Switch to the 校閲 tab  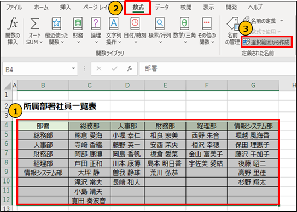(186, 8)
